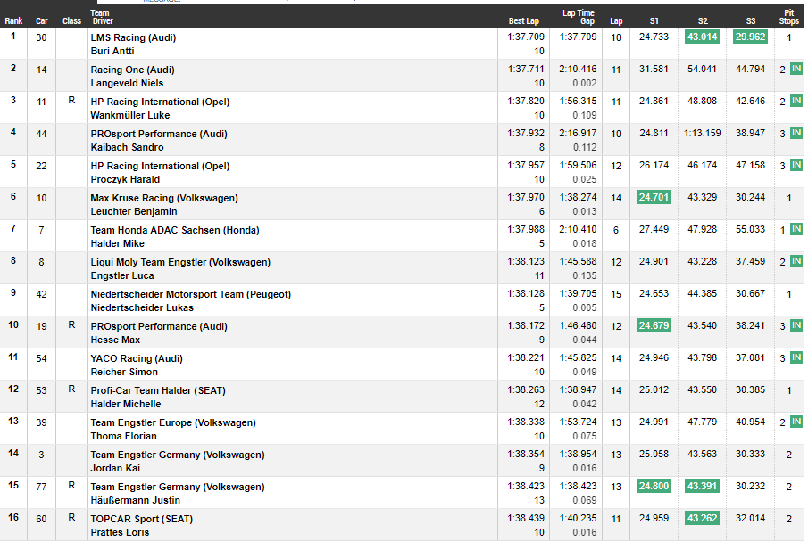This screenshot has height=541, width=808.
Task: Click the green S2 time 43.014
Action: pyautogui.click(x=702, y=37)
